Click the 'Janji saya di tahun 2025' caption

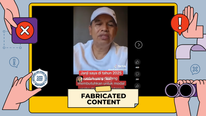coord(101,73)
